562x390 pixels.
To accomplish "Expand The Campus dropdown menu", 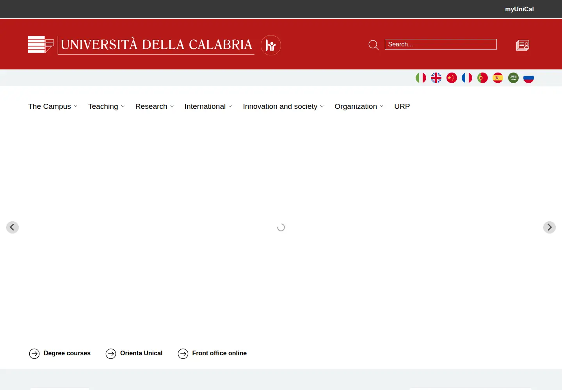I will point(53,106).
